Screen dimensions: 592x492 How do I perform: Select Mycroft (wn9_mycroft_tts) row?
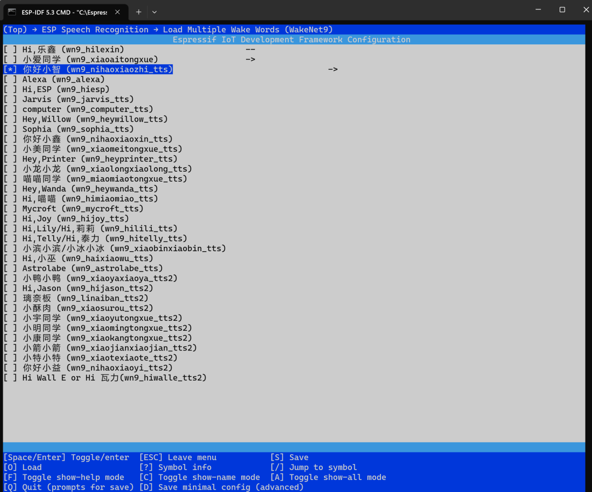[73, 208]
